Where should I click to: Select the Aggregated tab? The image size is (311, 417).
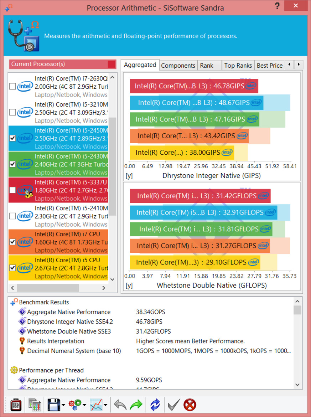pyautogui.click(x=140, y=65)
